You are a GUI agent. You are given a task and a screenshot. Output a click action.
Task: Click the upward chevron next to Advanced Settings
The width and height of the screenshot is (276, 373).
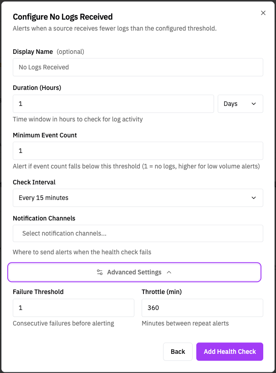pos(169,272)
